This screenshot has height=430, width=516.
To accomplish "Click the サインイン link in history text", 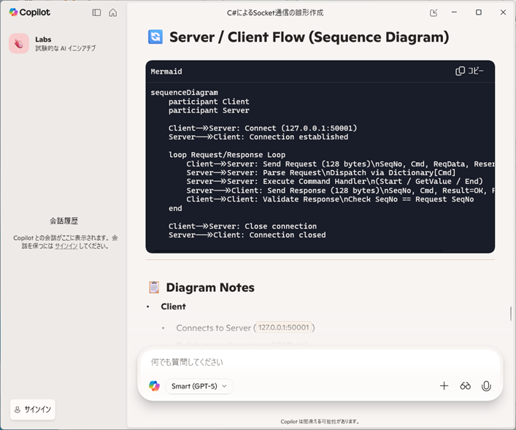I will 66,246.
